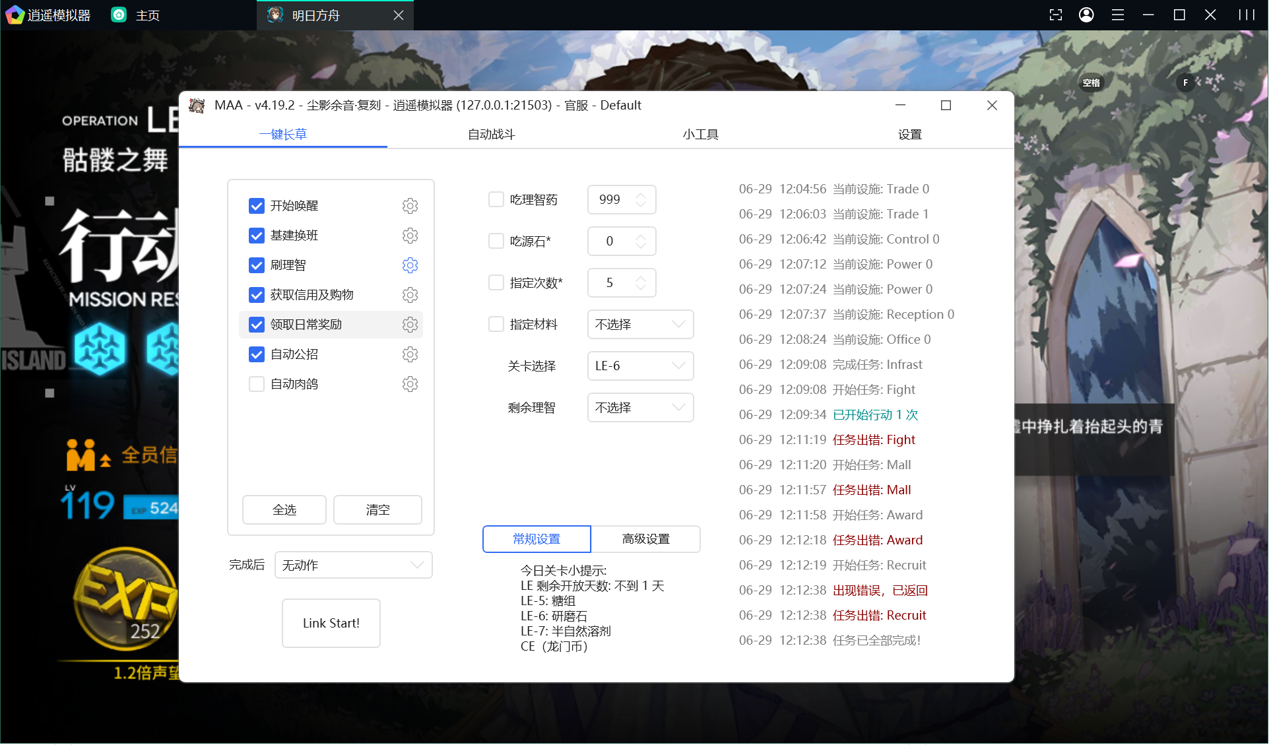Open settings gear for 自动肉鸽

point(410,383)
